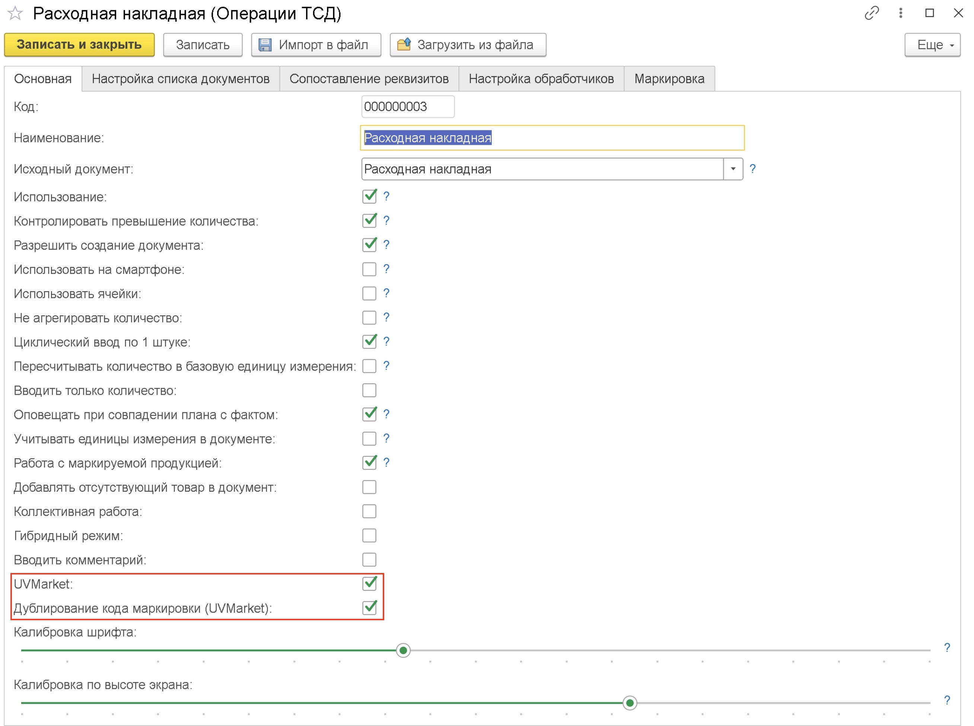This screenshot has width=974, height=726.
Task: Enable Использовать на смартфоне checkbox
Action: (369, 270)
